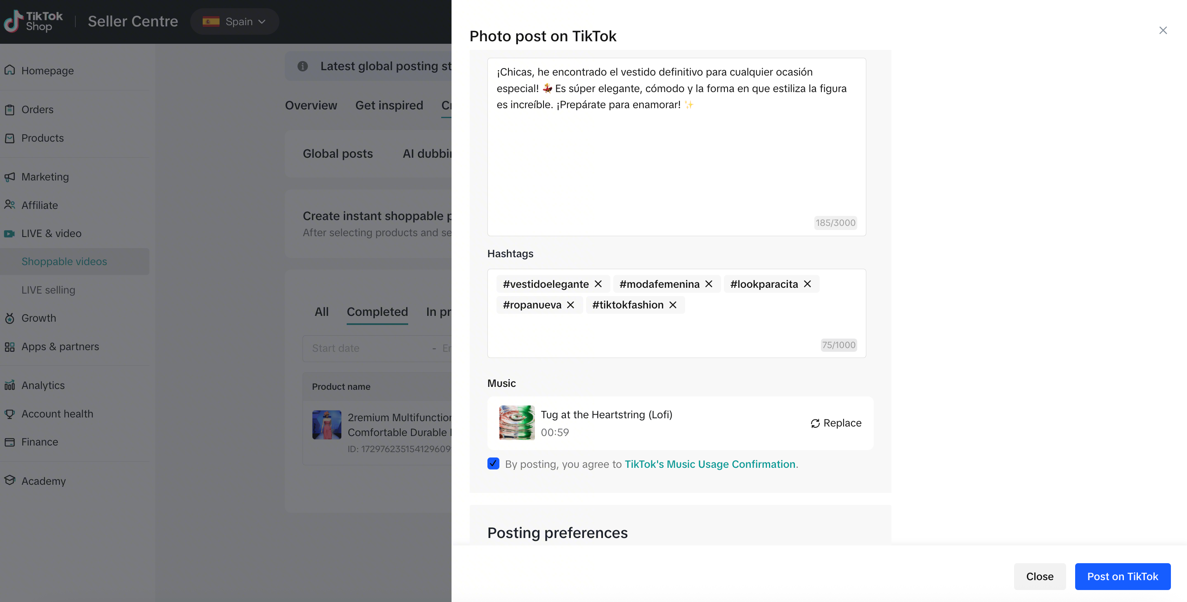Click the Close button
The image size is (1187, 602).
coord(1040,576)
